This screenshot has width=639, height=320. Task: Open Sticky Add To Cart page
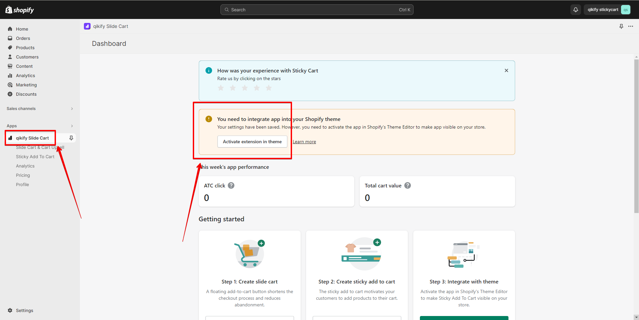click(35, 157)
